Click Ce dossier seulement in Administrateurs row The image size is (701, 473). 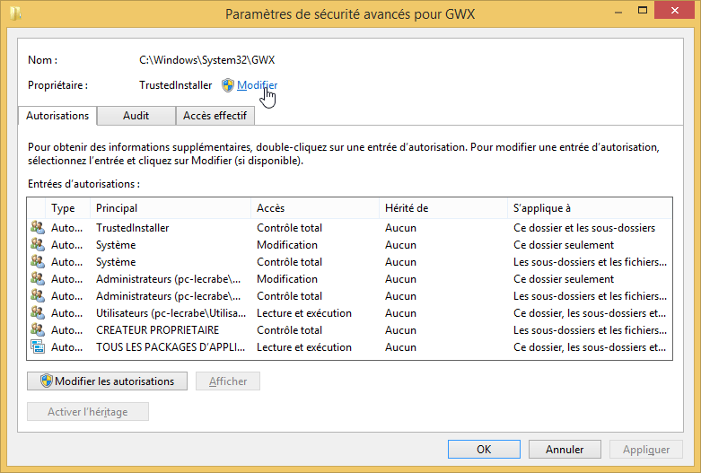point(564,279)
